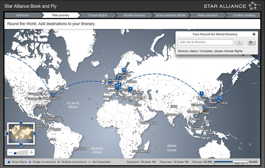Expand the Round the World Itinerary panel

coord(254,34)
